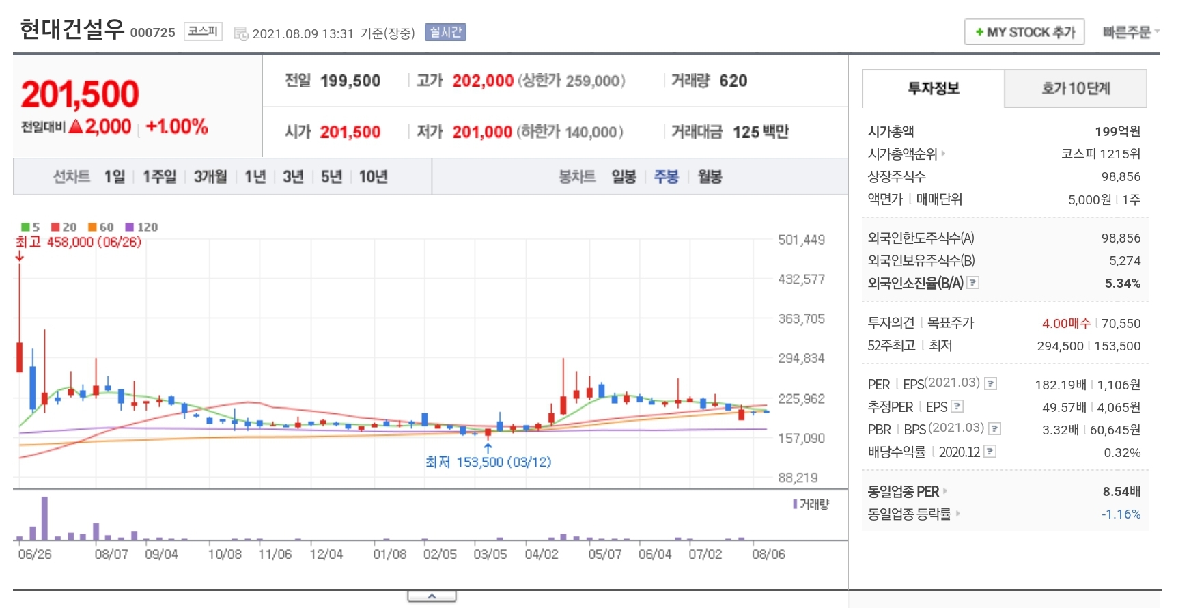Click the 봉차트 candle chart label

(577, 177)
